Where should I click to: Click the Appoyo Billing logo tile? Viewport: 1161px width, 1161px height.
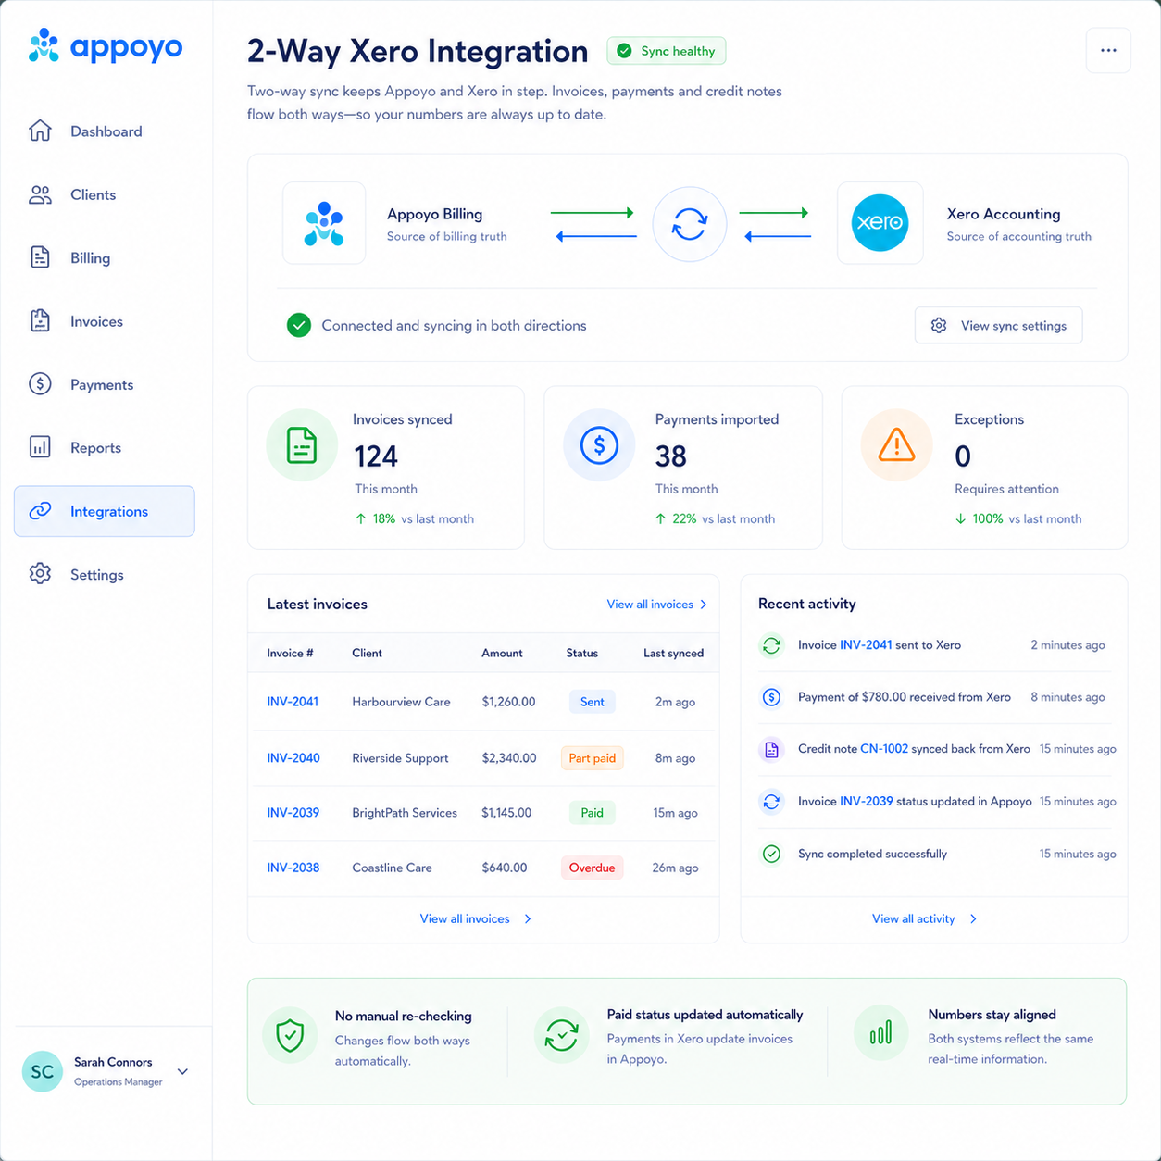click(324, 223)
